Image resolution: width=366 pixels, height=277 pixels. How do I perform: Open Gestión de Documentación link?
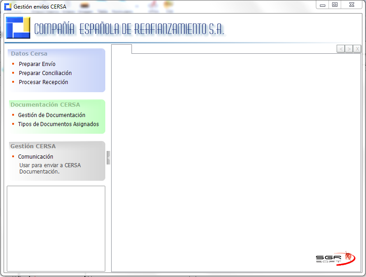coord(52,115)
